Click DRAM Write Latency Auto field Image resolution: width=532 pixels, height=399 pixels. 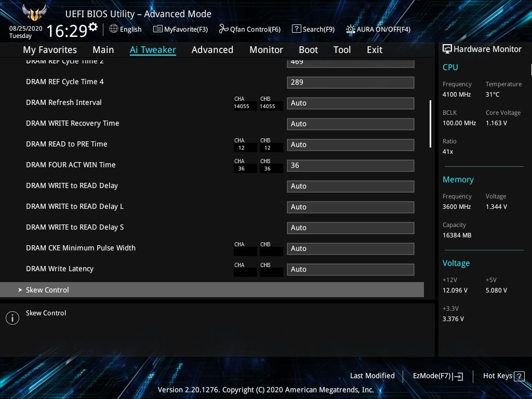351,270
